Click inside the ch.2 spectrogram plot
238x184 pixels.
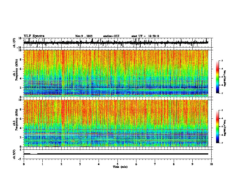point(116,123)
